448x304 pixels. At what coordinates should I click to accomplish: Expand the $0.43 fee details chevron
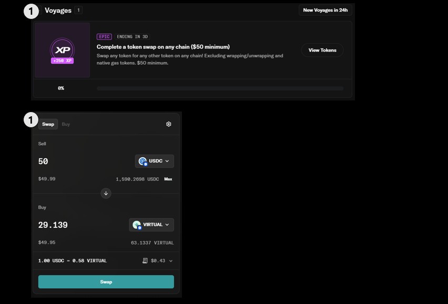171,261
